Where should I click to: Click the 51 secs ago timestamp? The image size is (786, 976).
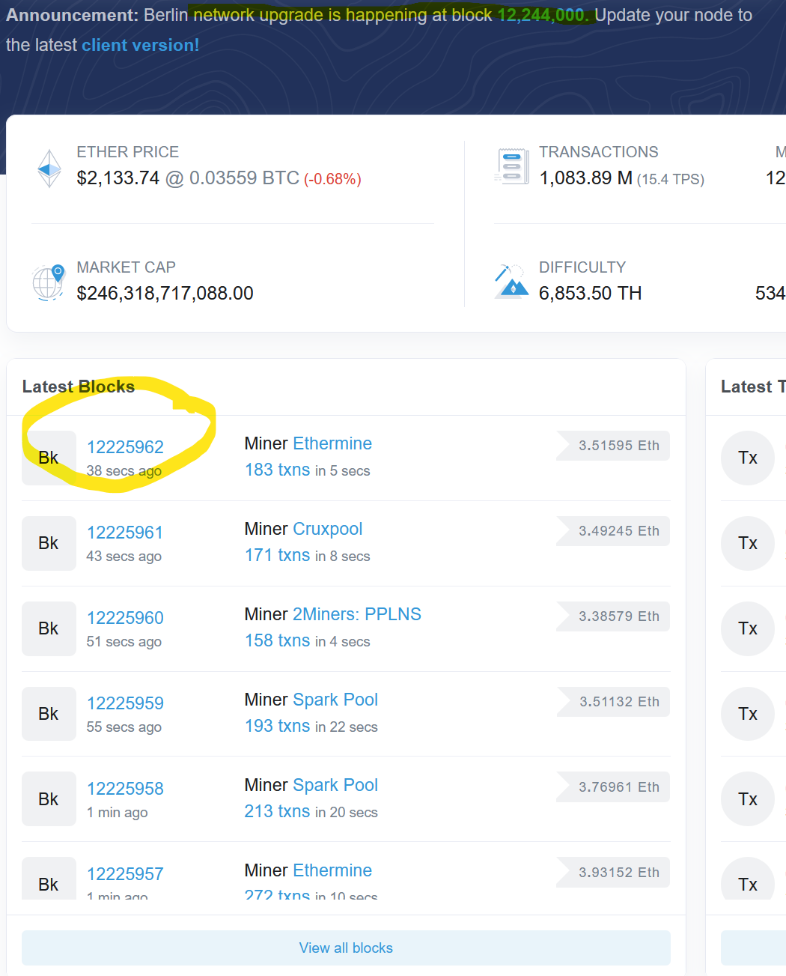pos(124,641)
